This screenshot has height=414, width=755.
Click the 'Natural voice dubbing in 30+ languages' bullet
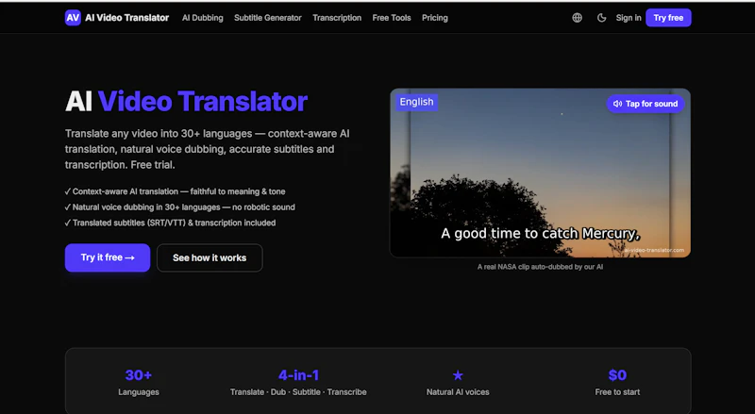180,207
